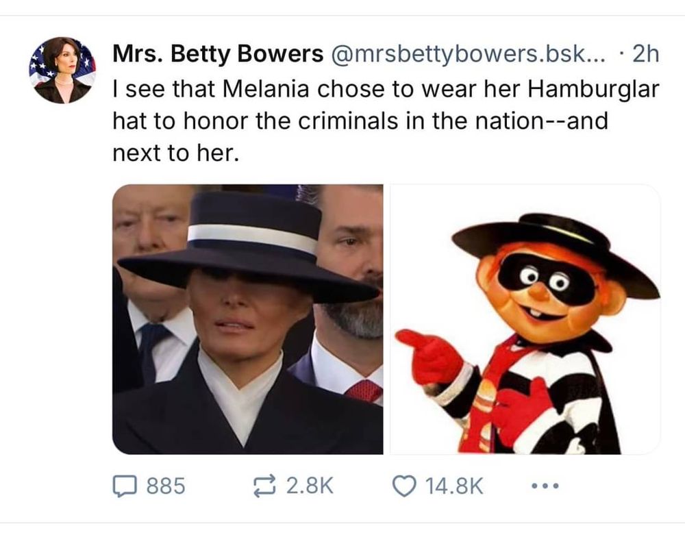The width and height of the screenshot is (685, 537).
Task: Open the three-dot more options menu
Action: (x=544, y=487)
